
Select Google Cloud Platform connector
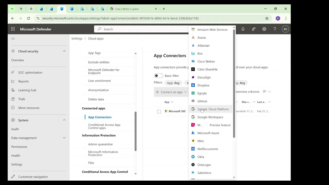(210, 109)
